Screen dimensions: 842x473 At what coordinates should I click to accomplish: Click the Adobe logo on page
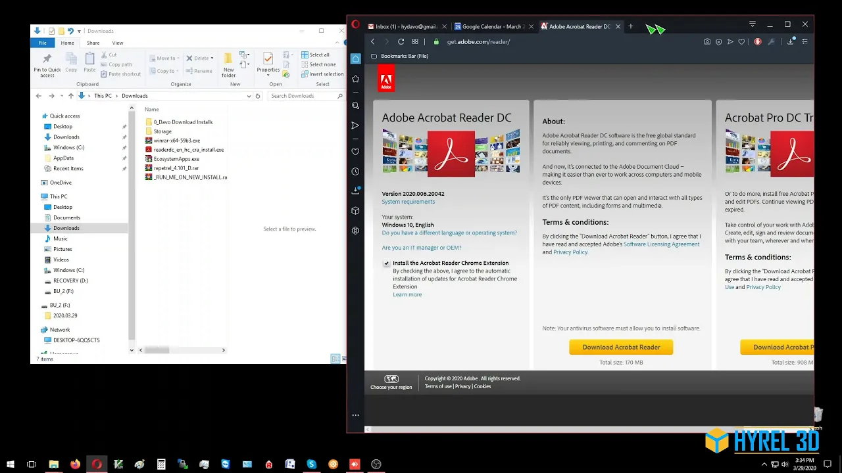[386, 78]
